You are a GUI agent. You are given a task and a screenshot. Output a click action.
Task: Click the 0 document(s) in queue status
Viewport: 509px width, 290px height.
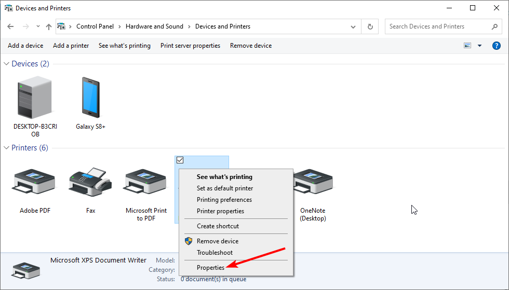213,279
